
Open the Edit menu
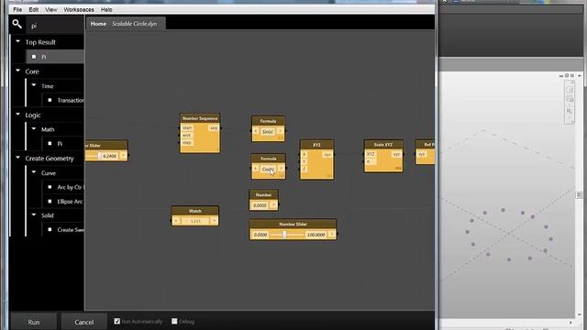tap(33, 9)
